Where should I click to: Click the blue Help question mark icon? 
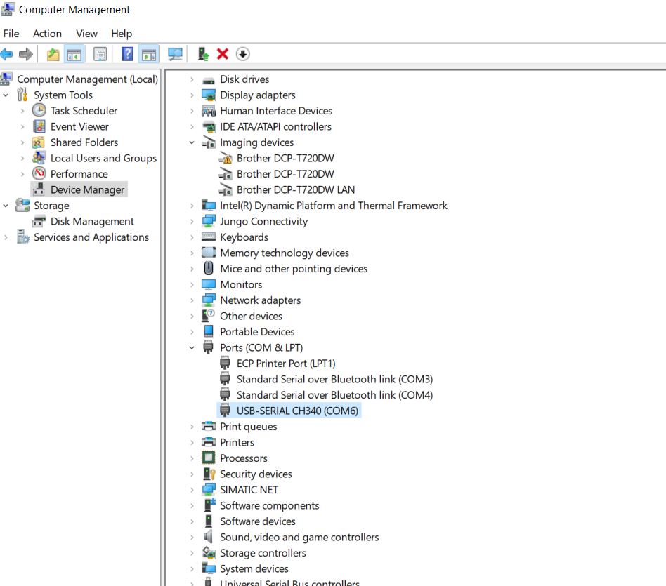click(x=127, y=54)
